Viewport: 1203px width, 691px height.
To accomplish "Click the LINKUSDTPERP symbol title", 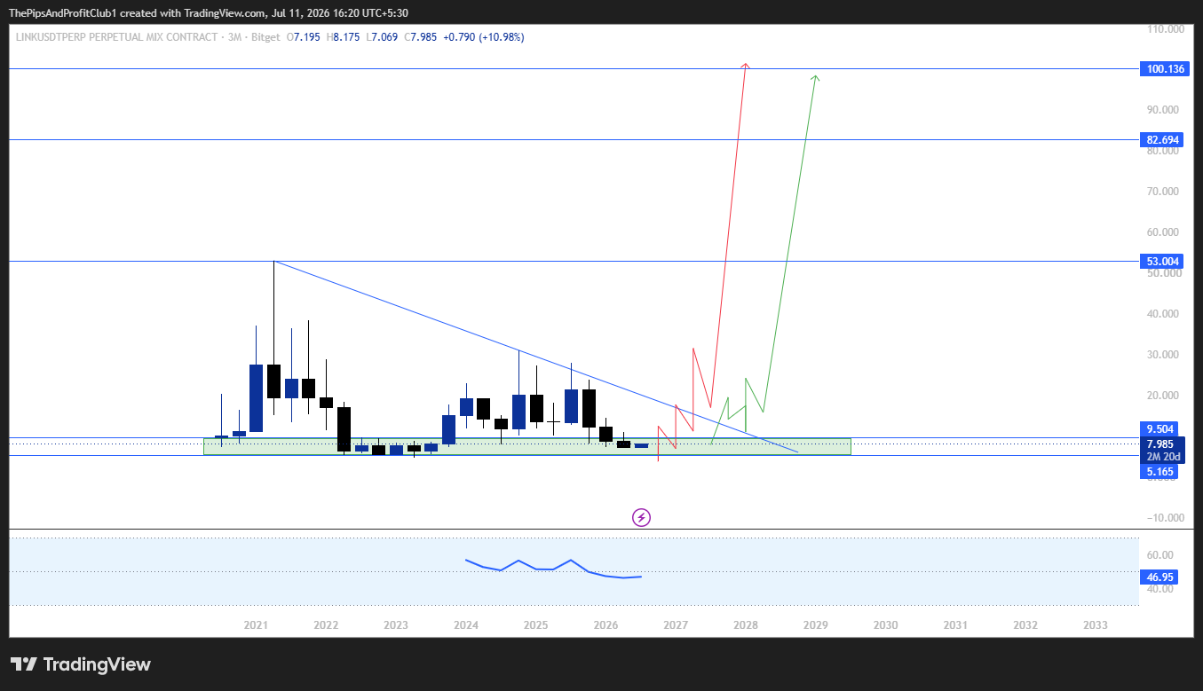I will (x=115, y=37).
